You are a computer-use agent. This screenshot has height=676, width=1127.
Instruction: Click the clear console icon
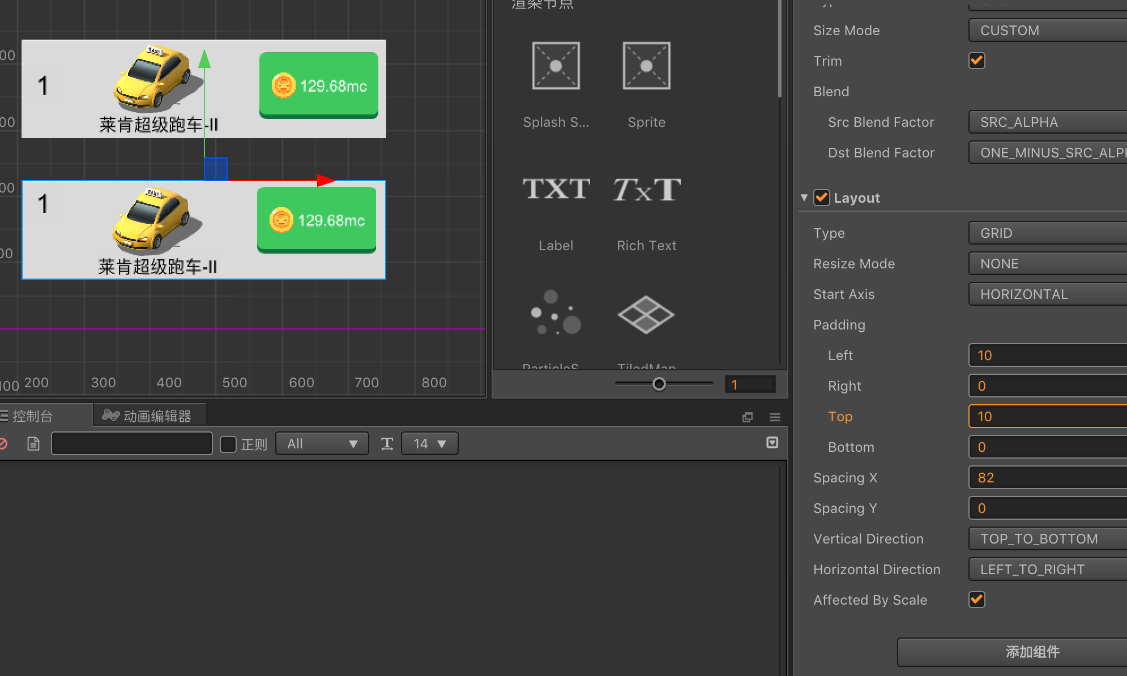pyautogui.click(x=3, y=444)
